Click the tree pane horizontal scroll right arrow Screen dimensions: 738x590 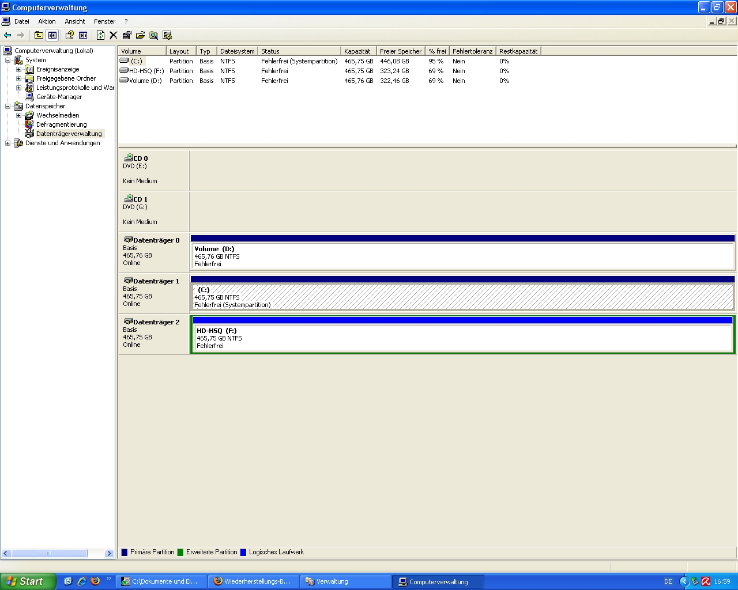click(x=109, y=553)
